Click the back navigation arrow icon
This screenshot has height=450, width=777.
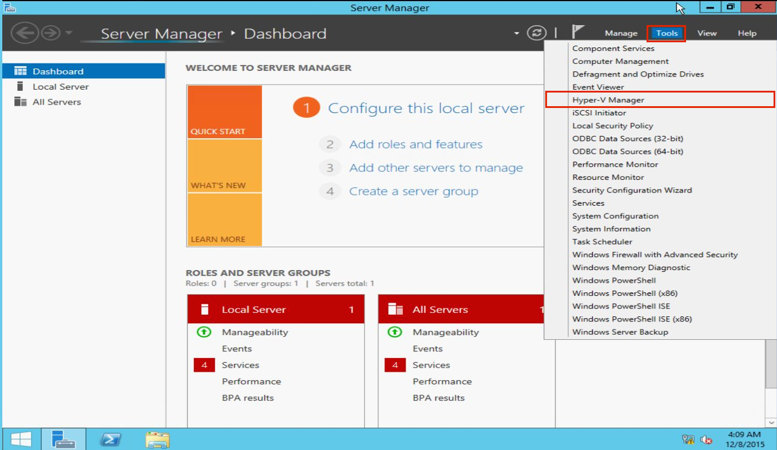point(23,33)
